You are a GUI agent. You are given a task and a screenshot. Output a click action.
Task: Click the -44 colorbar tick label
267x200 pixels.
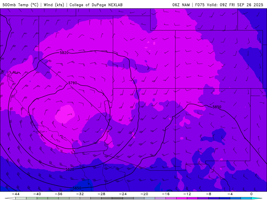click(x=16, y=194)
